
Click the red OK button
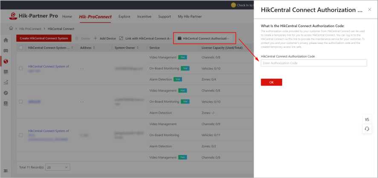click(x=271, y=82)
